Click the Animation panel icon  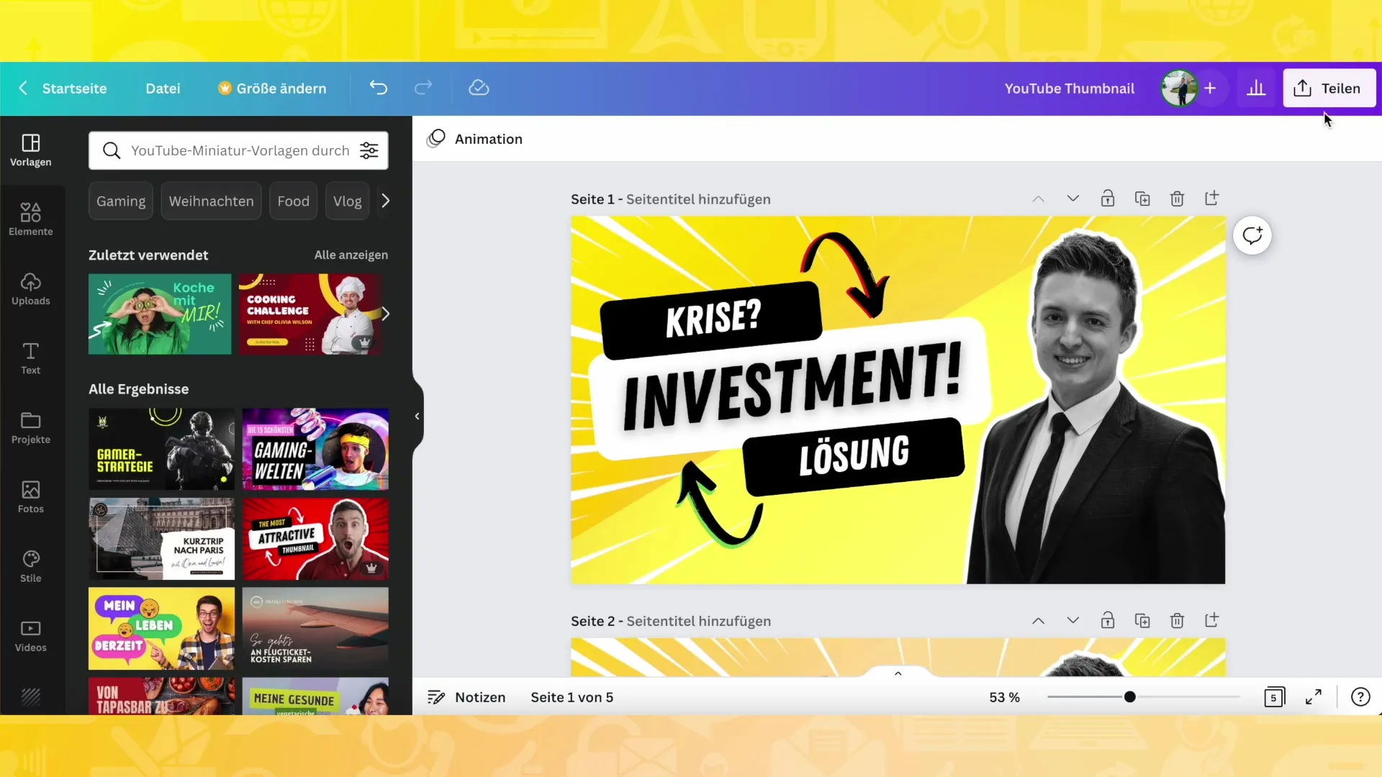438,137
